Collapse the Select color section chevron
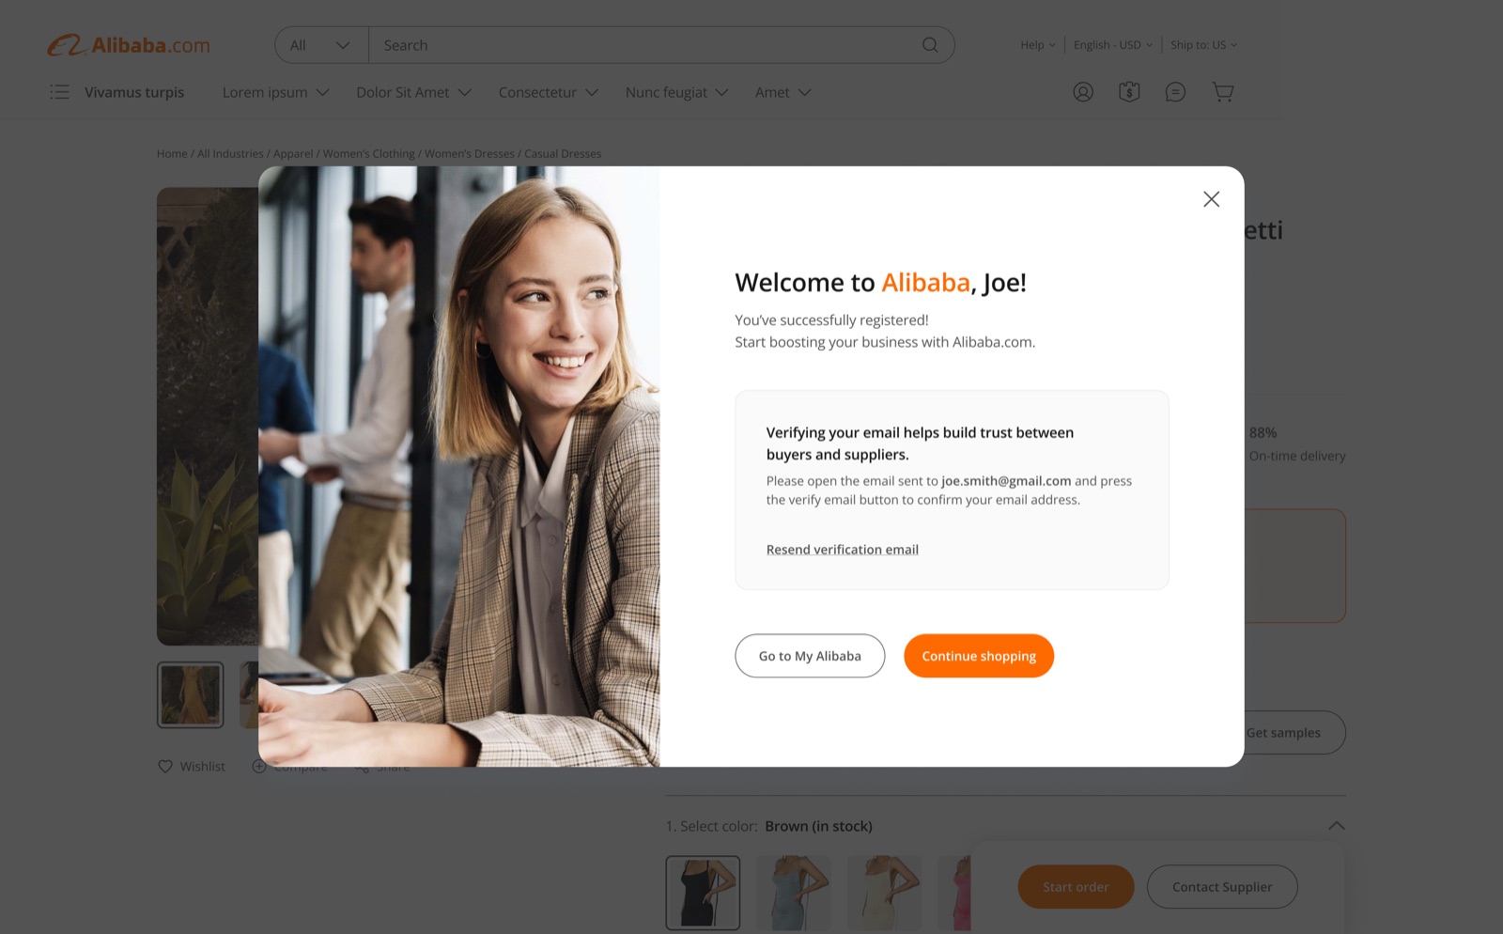Image resolution: width=1503 pixels, height=934 pixels. coord(1336,826)
